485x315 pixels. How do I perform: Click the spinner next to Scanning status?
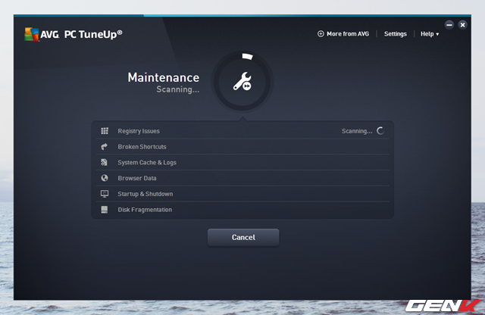coord(380,131)
